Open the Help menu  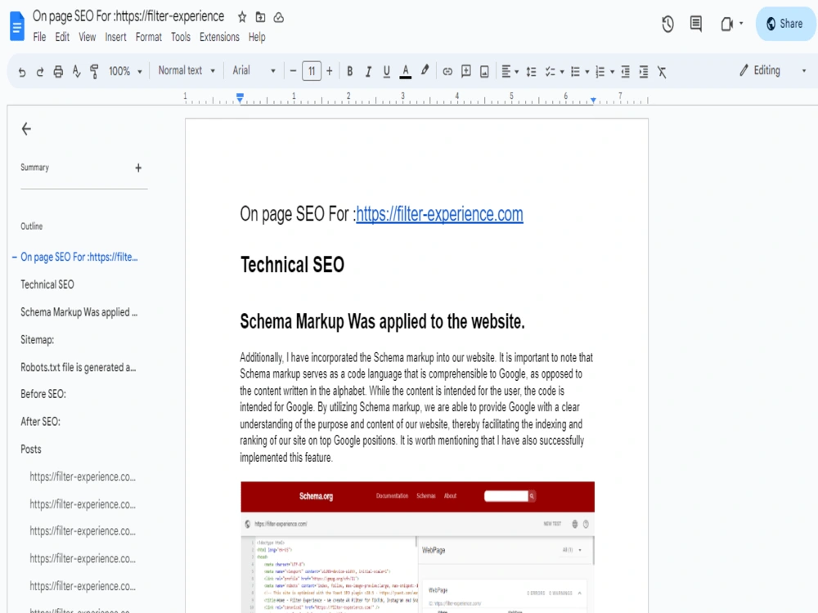(x=257, y=37)
